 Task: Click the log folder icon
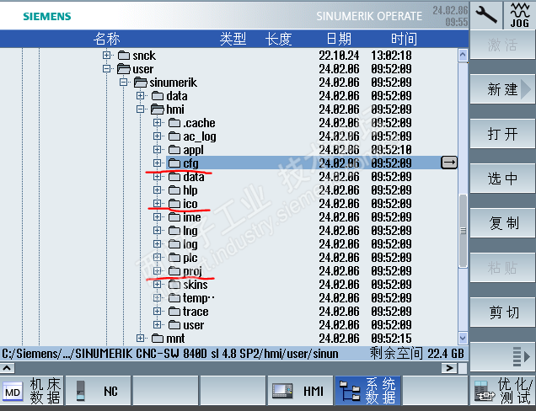pyautogui.click(x=174, y=244)
